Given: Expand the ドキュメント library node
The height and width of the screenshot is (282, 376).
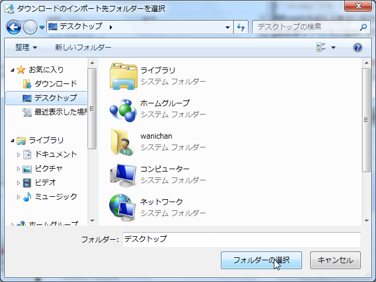Looking at the screenshot, I should click(18, 155).
